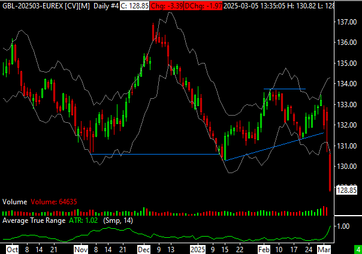Click the H: 130.82 high value
The image size is (362, 254).
click(x=301, y=6)
